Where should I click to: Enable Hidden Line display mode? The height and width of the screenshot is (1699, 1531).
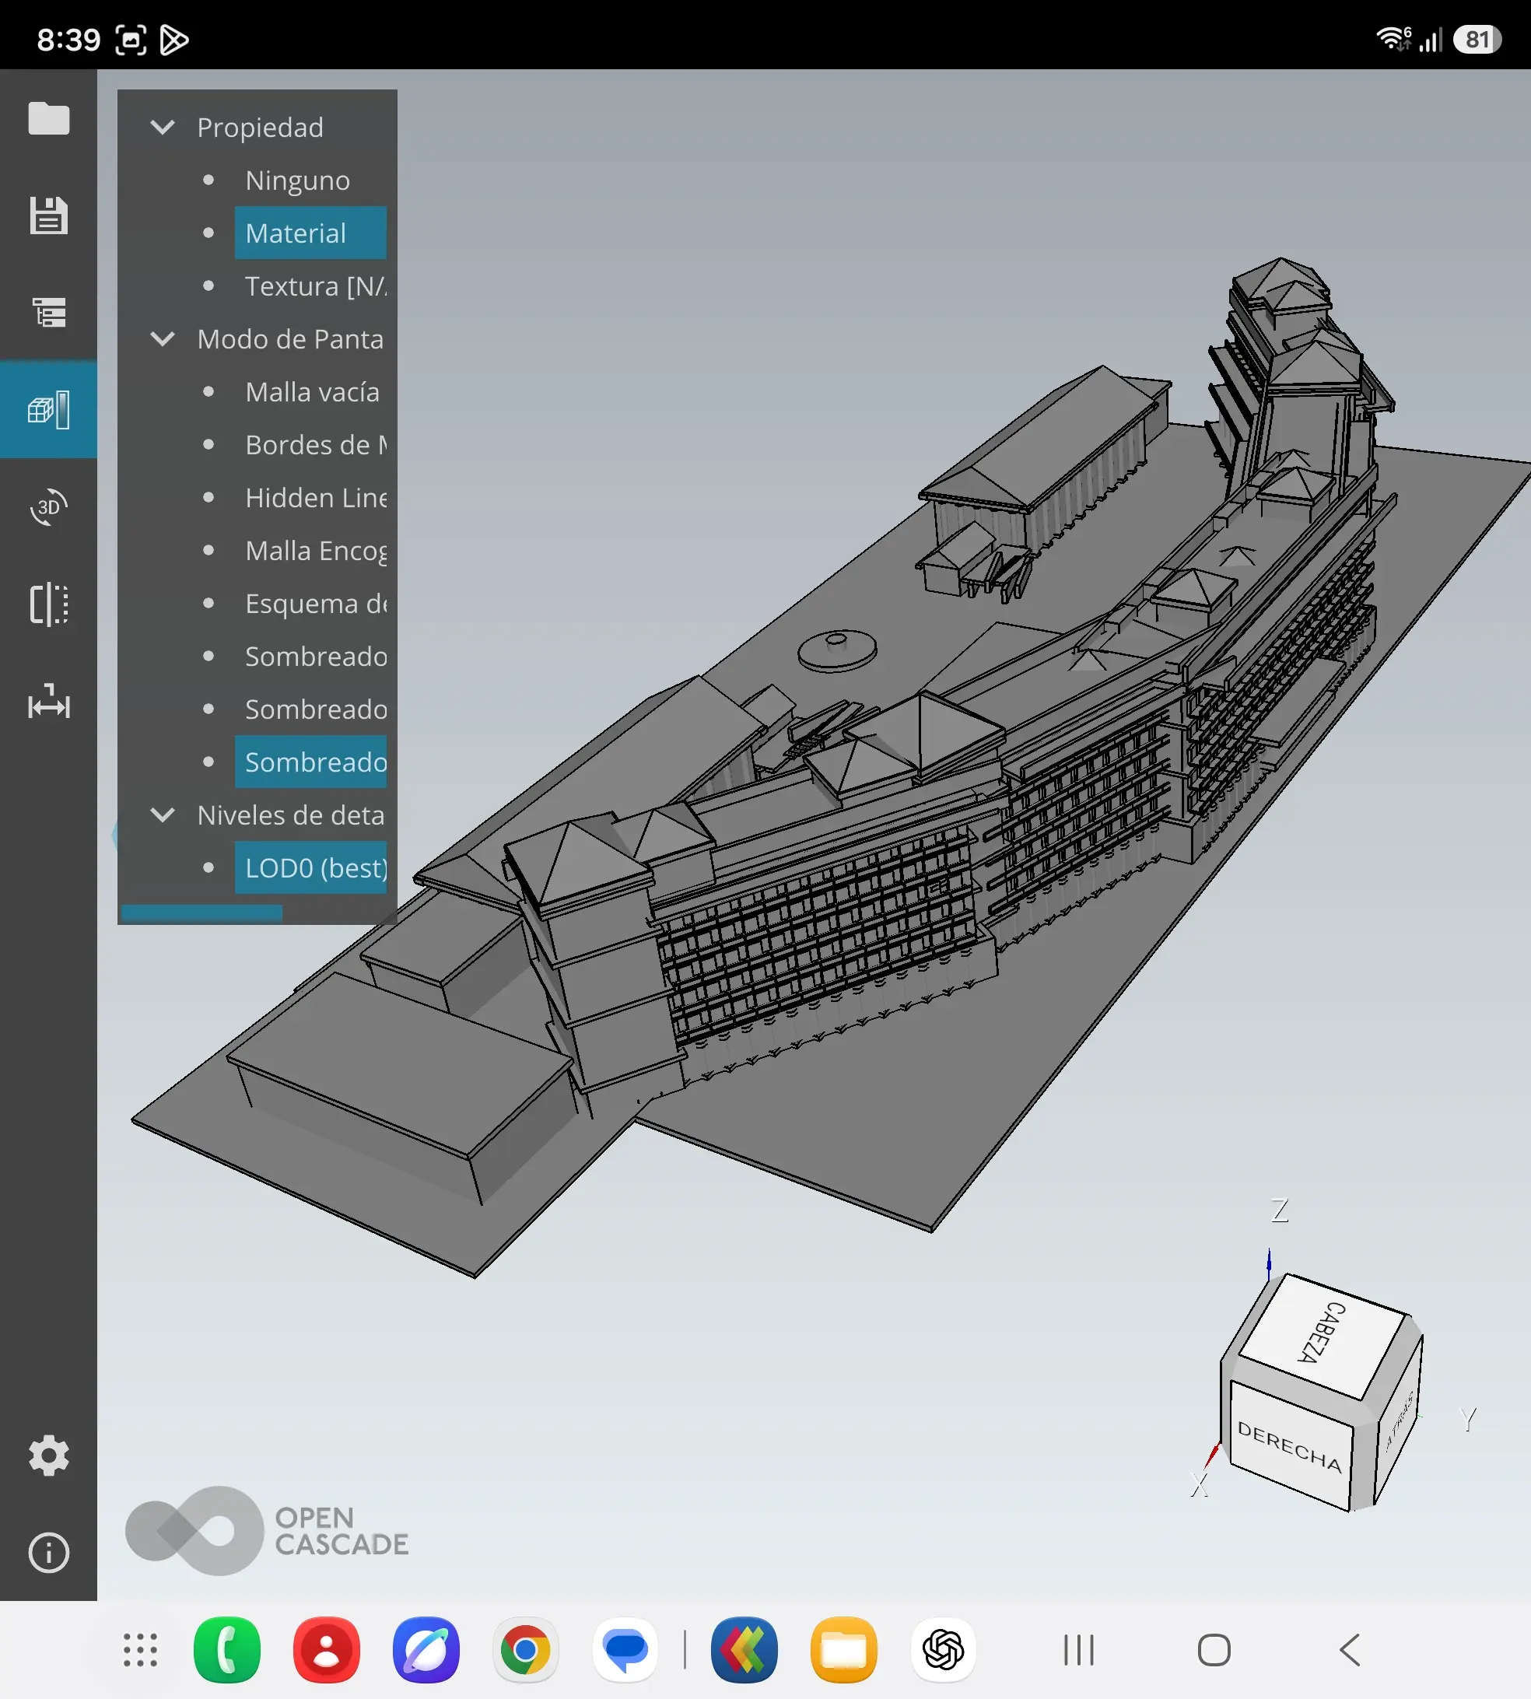coord(315,498)
